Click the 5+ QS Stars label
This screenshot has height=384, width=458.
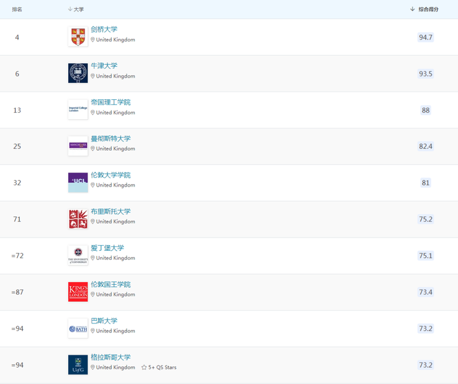coord(162,367)
